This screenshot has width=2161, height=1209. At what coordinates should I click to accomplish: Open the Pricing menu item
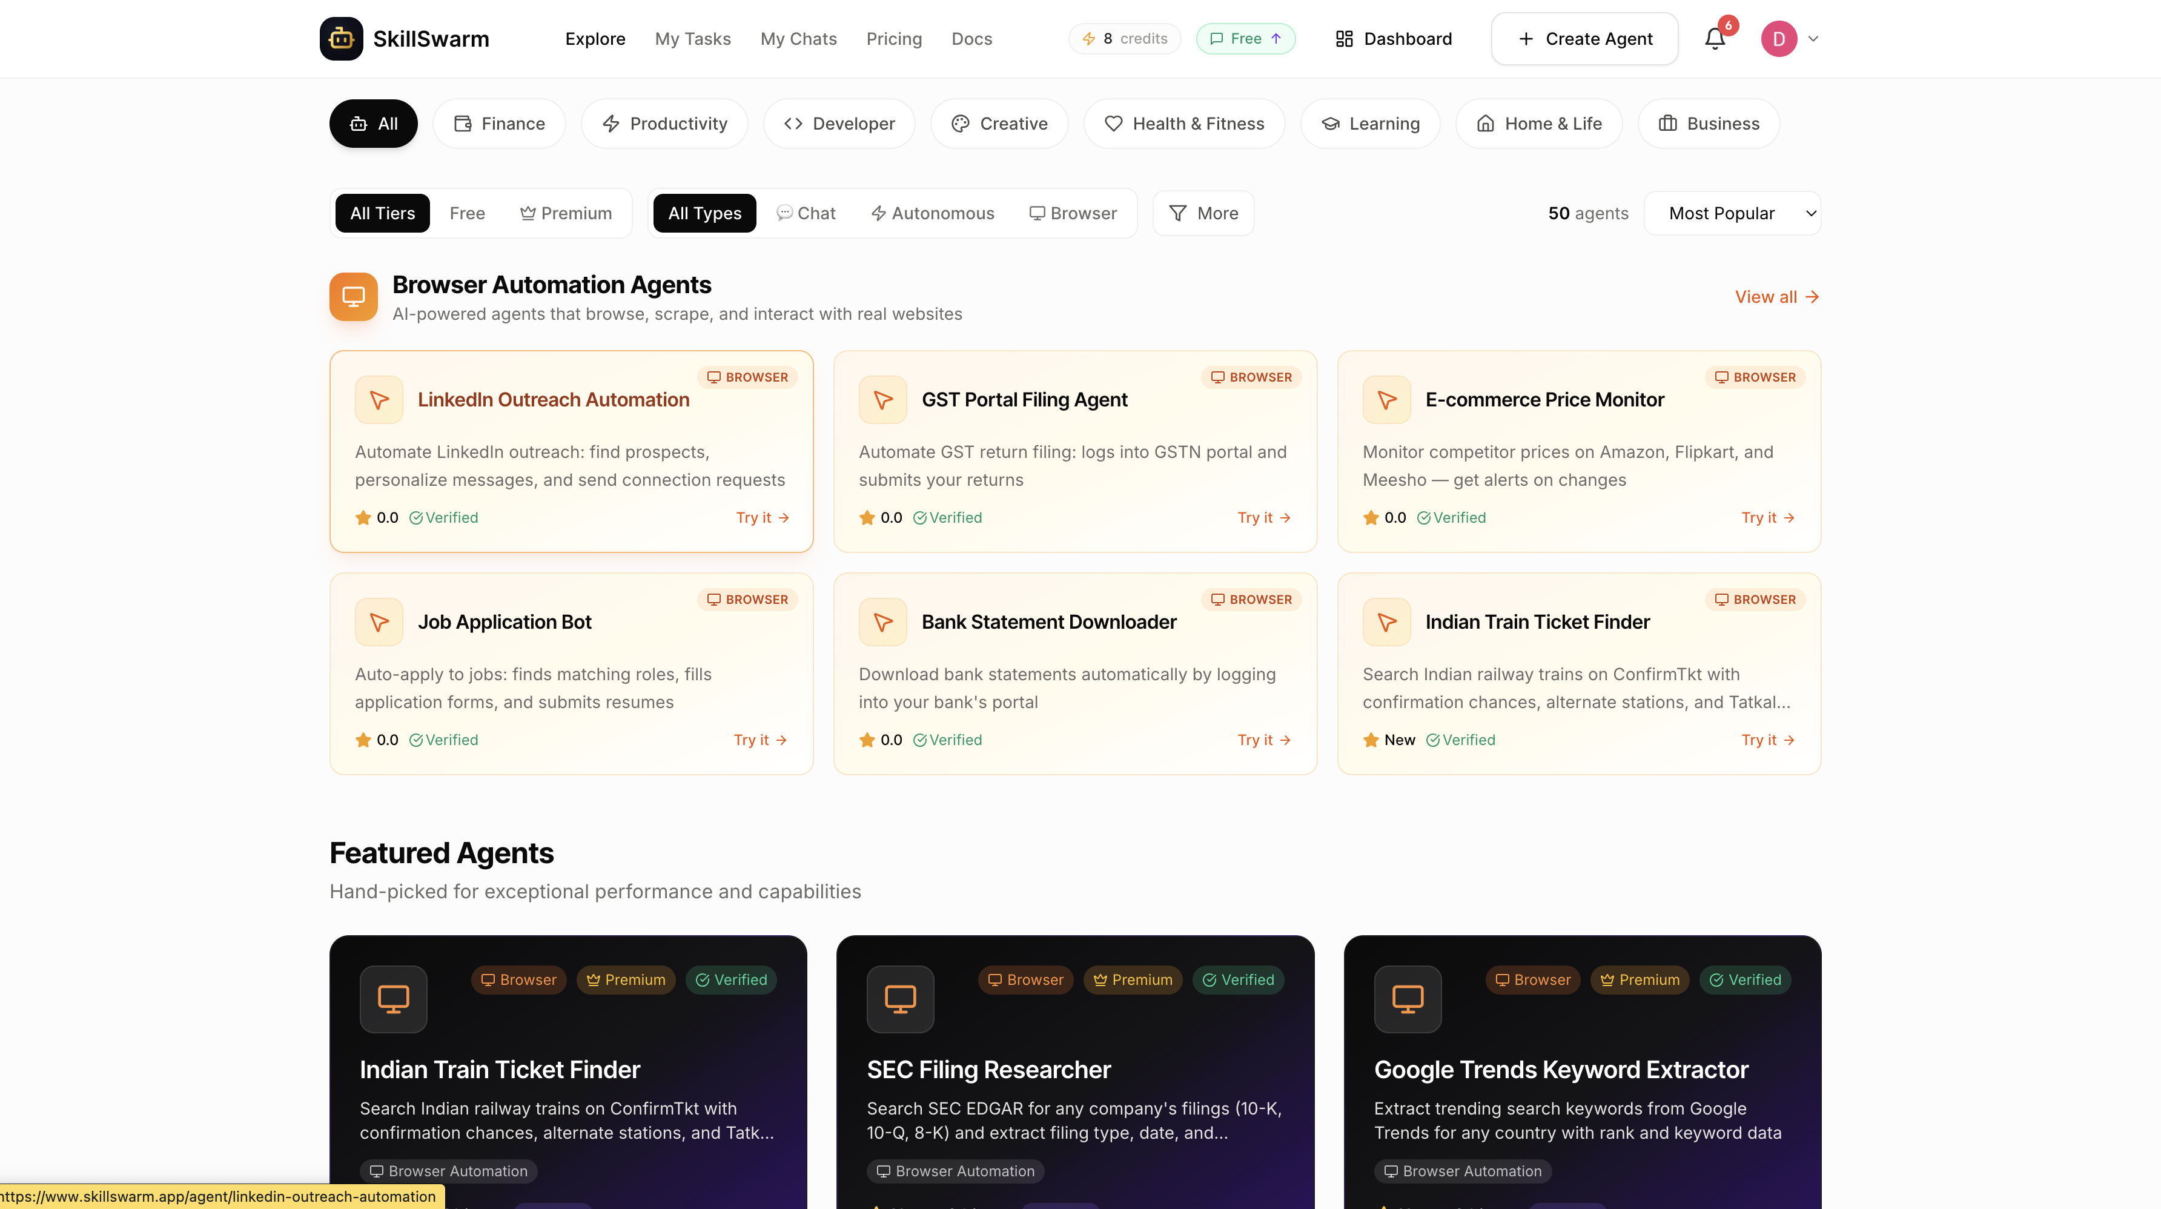pos(893,39)
